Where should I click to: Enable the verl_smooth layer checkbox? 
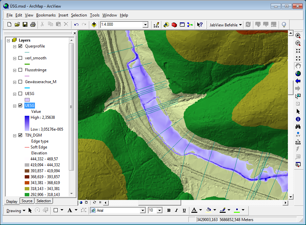point(20,58)
